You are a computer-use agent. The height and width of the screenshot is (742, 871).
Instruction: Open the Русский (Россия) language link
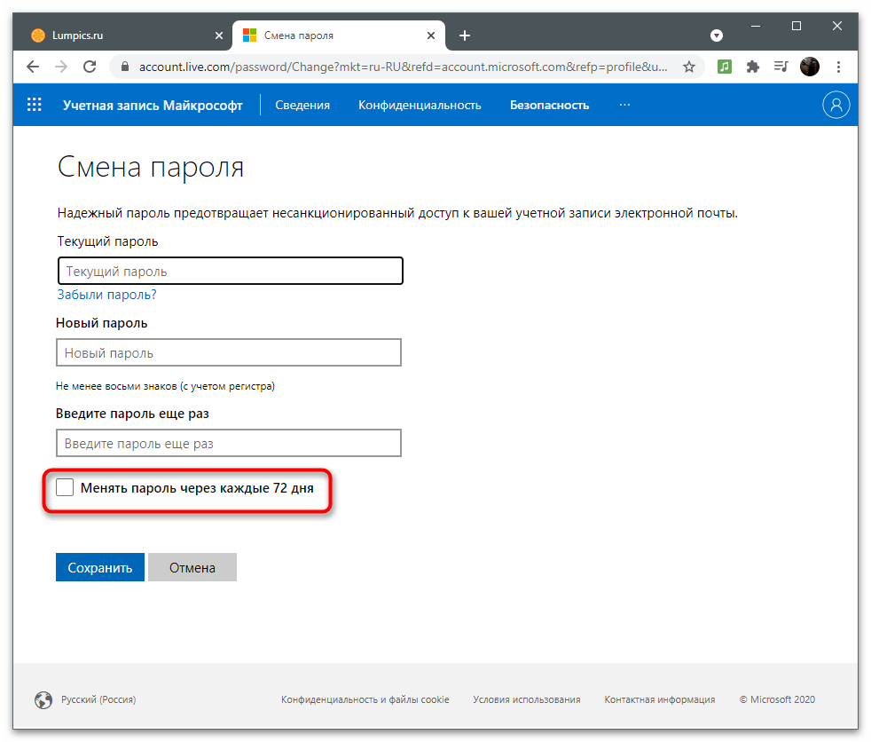pyautogui.click(x=98, y=699)
